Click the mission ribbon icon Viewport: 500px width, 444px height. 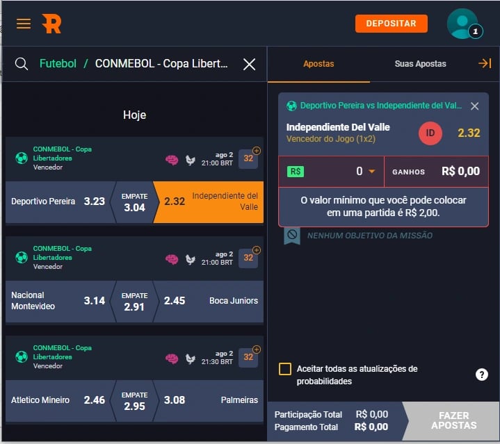click(292, 236)
